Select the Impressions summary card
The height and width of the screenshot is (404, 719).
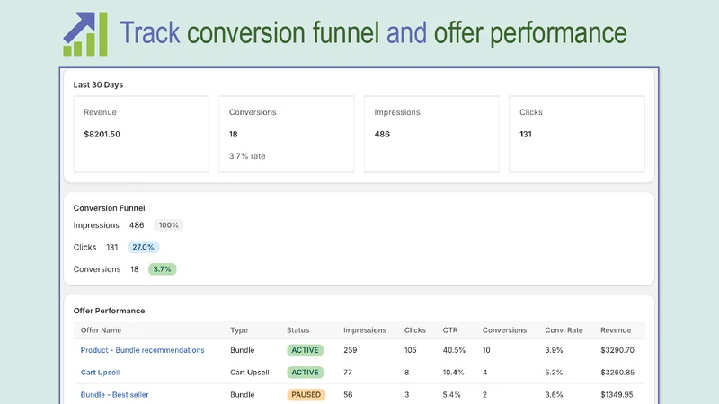(431, 134)
